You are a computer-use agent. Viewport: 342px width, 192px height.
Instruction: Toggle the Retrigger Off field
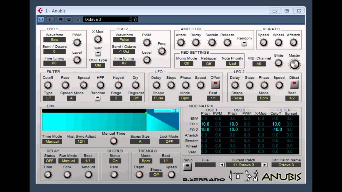[209, 64]
